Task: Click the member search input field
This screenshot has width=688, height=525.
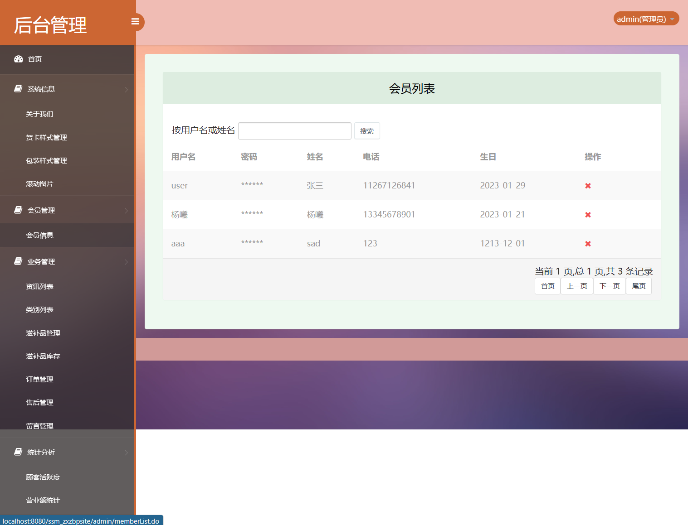Action: [294, 130]
